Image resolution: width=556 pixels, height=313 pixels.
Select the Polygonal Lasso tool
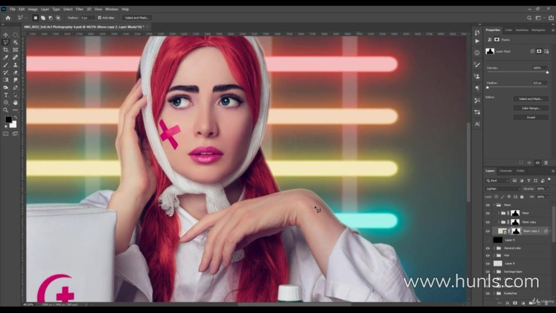6,42
